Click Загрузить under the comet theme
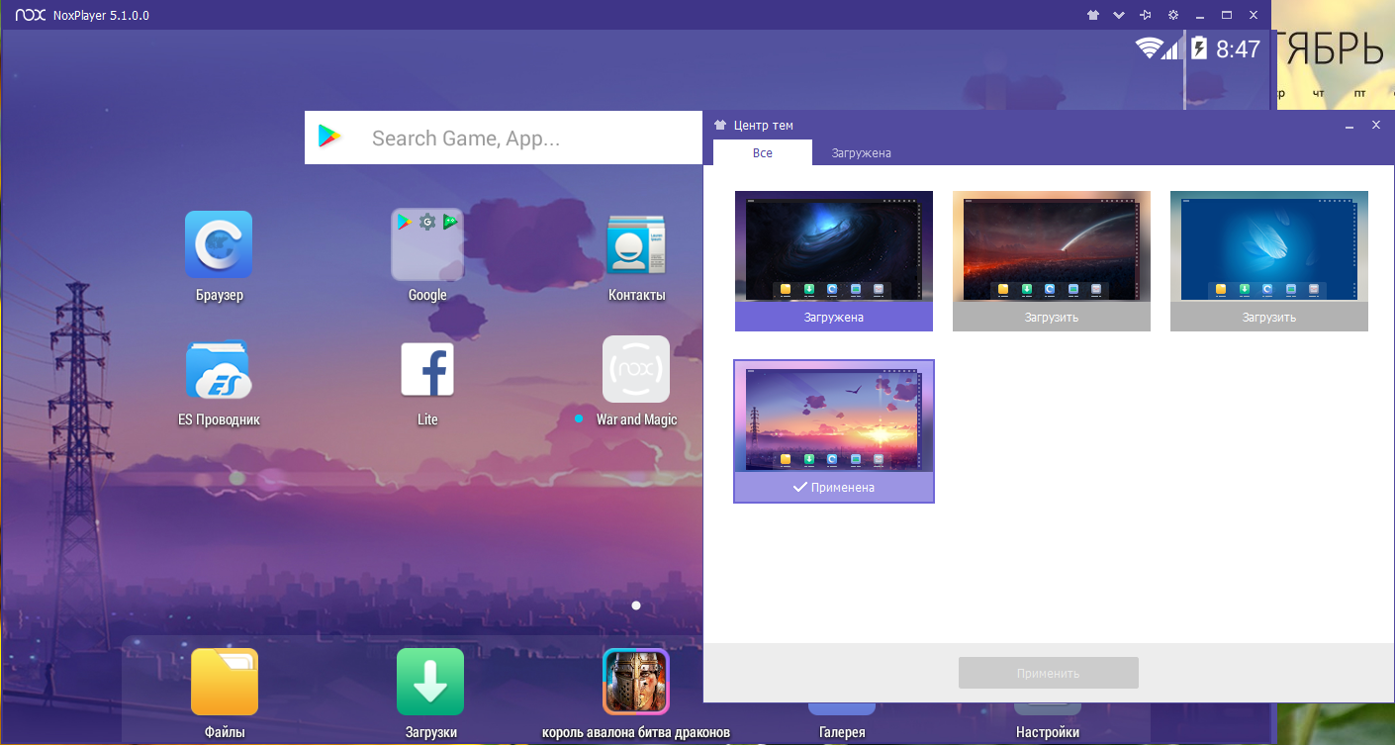This screenshot has width=1395, height=745. [1051, 318]
